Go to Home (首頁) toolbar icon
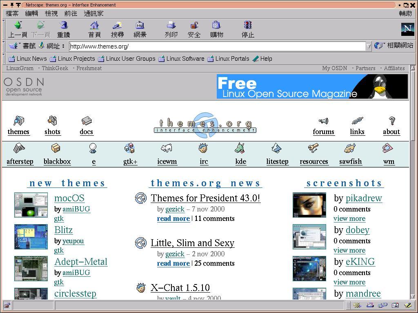The width and height of the screenshot is (418, 313). [x=94, y=25]
